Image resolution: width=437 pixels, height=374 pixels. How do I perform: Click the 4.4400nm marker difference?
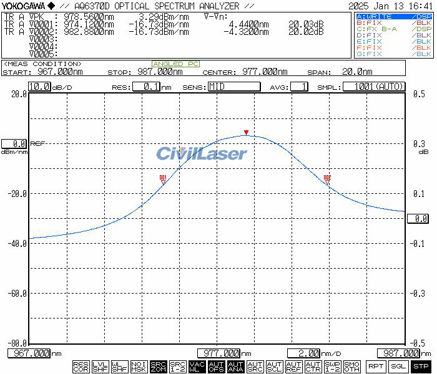[248, 24]
